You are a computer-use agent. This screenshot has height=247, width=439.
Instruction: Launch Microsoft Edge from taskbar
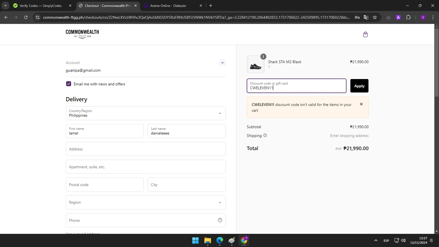220,241
